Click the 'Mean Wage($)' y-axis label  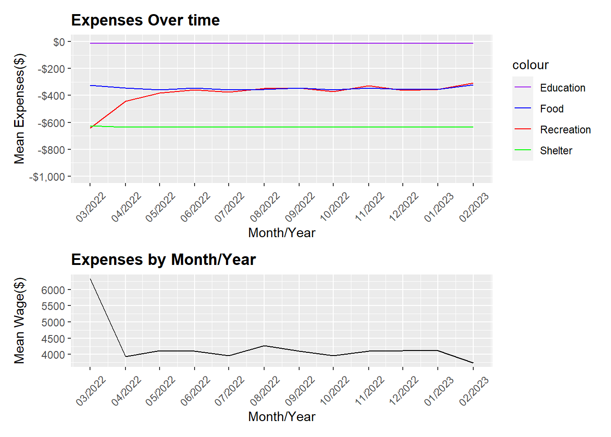[x=19, y=320]
